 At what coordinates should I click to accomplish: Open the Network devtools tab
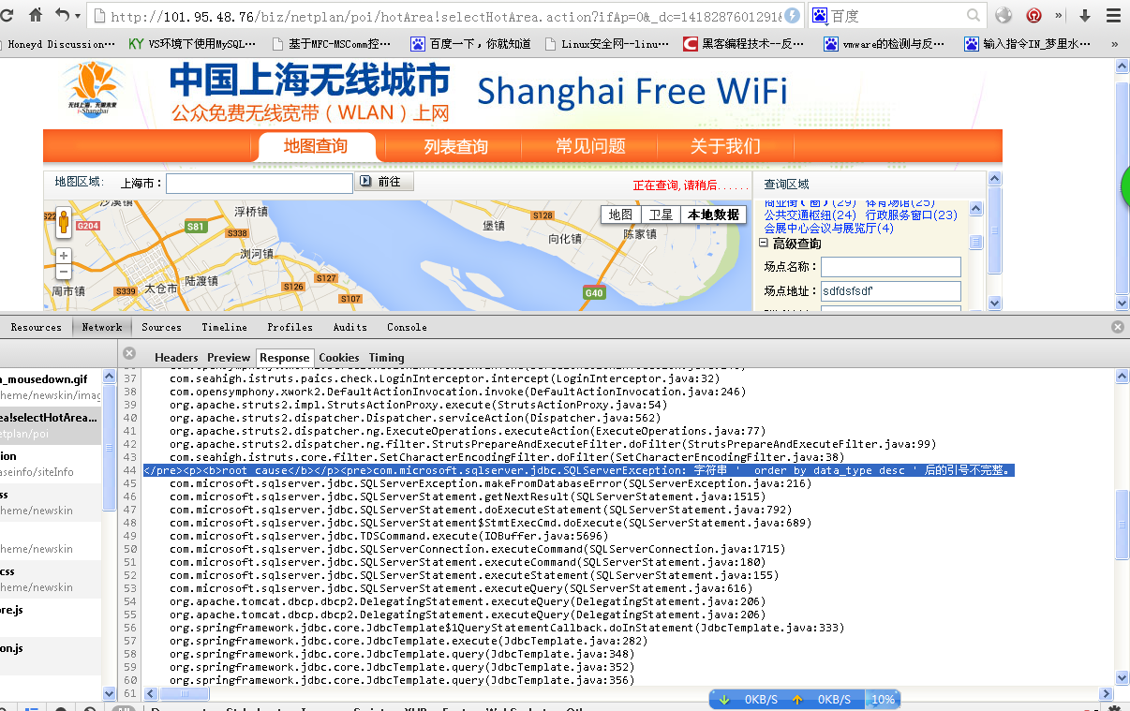click(x=102, y=327)
